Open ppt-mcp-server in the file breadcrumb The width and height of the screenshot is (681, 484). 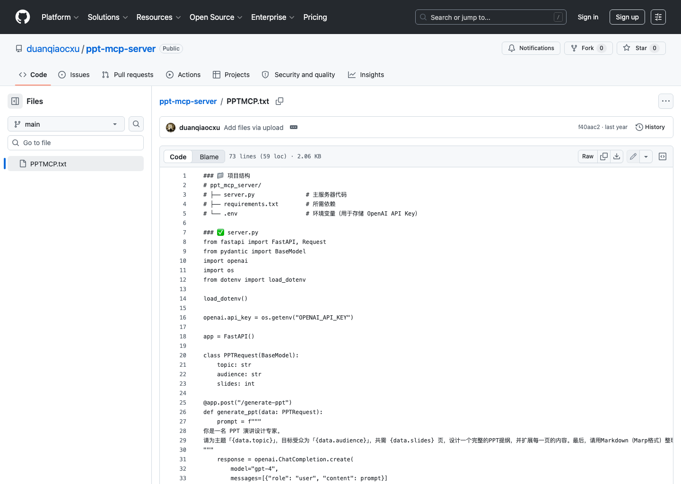point(188,101)
